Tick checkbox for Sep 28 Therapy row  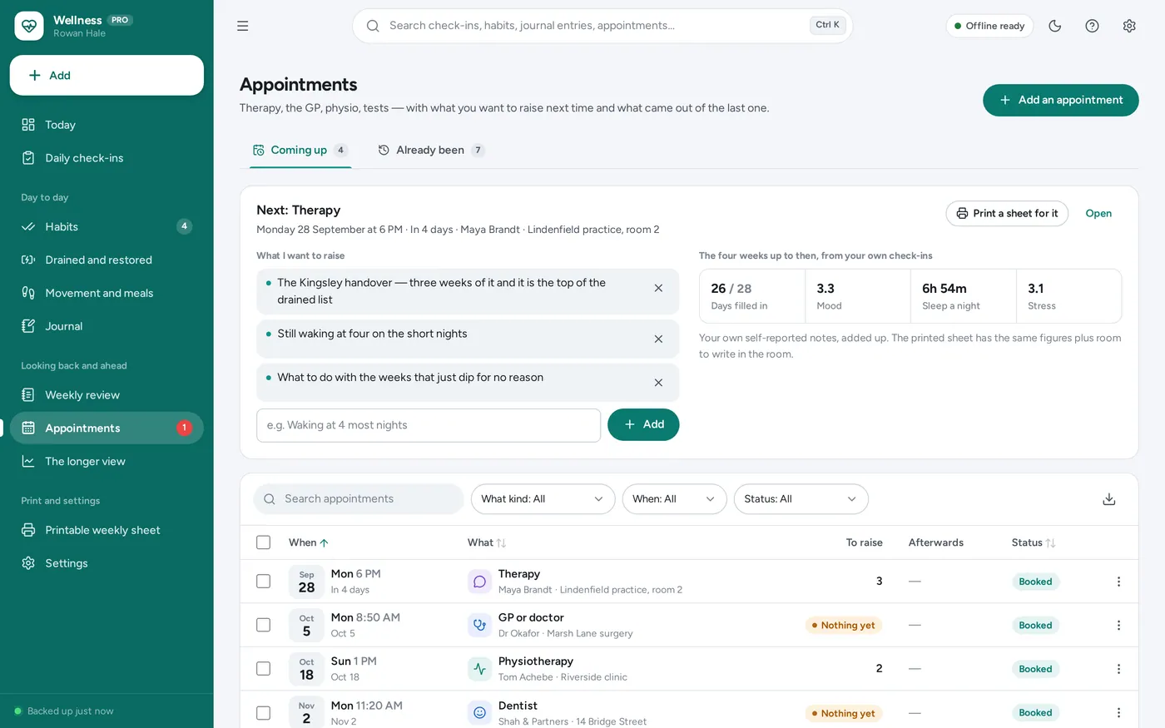pyautogui.click(x=264, y=582)
